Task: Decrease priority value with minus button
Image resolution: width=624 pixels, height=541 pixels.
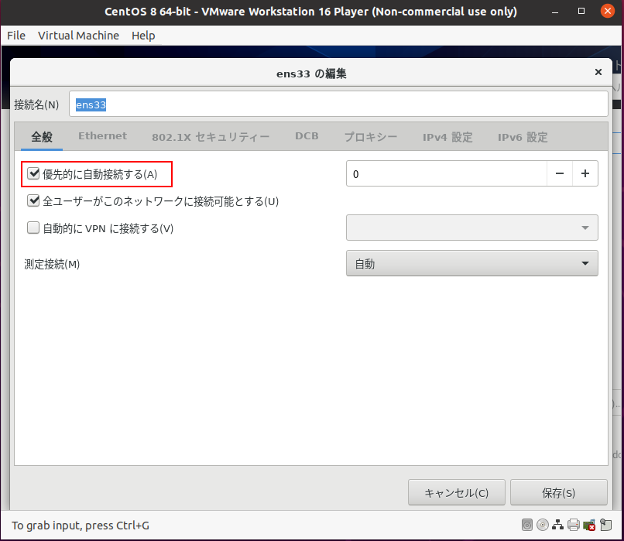Action: tap(559, 174)
